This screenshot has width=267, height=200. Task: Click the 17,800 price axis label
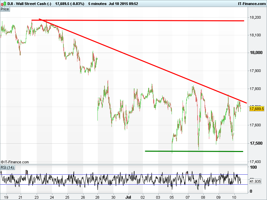pos(255,89)
